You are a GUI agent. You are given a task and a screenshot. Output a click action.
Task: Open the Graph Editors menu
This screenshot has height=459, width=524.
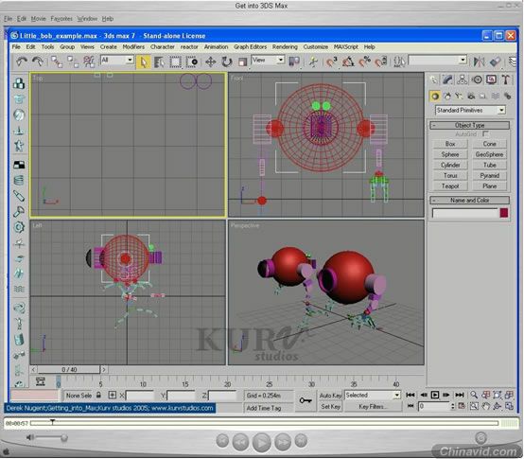click(x=251, y=46)
